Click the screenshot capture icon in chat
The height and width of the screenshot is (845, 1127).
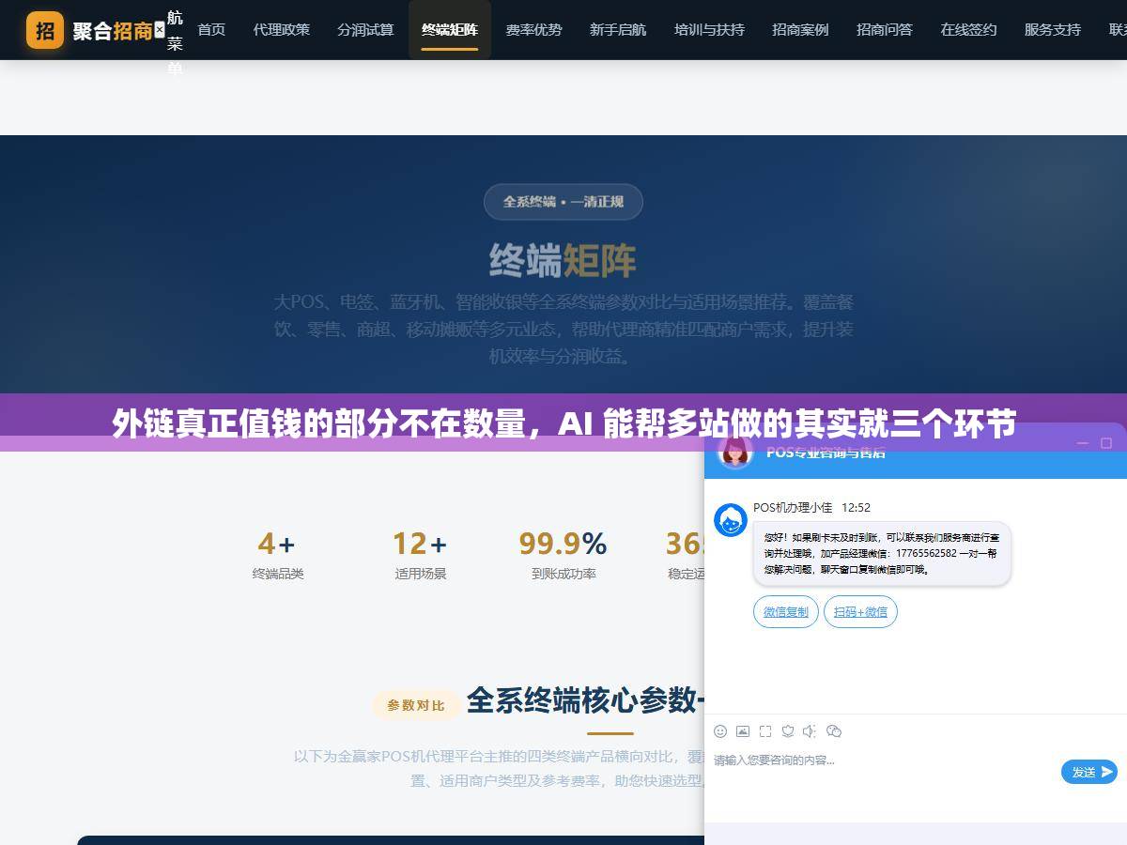[x=765, y=731]
